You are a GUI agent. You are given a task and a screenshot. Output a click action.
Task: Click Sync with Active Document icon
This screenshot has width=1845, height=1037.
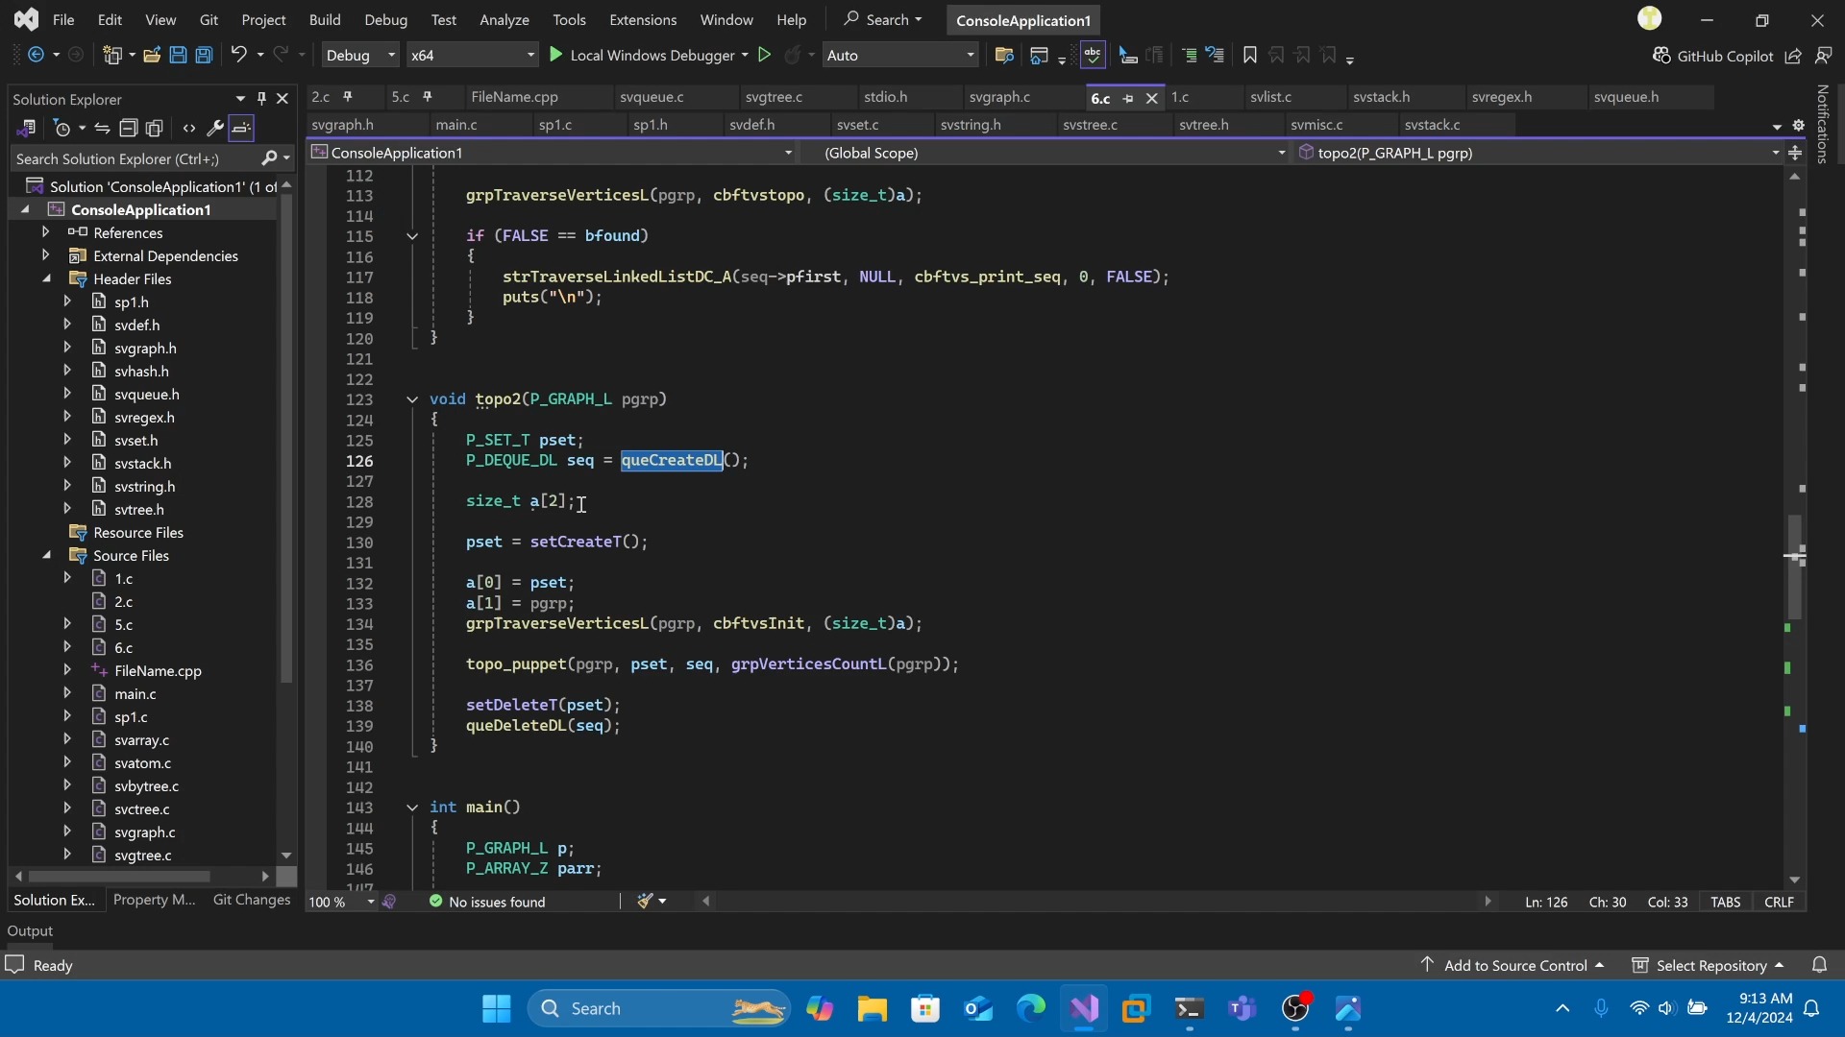102,128
